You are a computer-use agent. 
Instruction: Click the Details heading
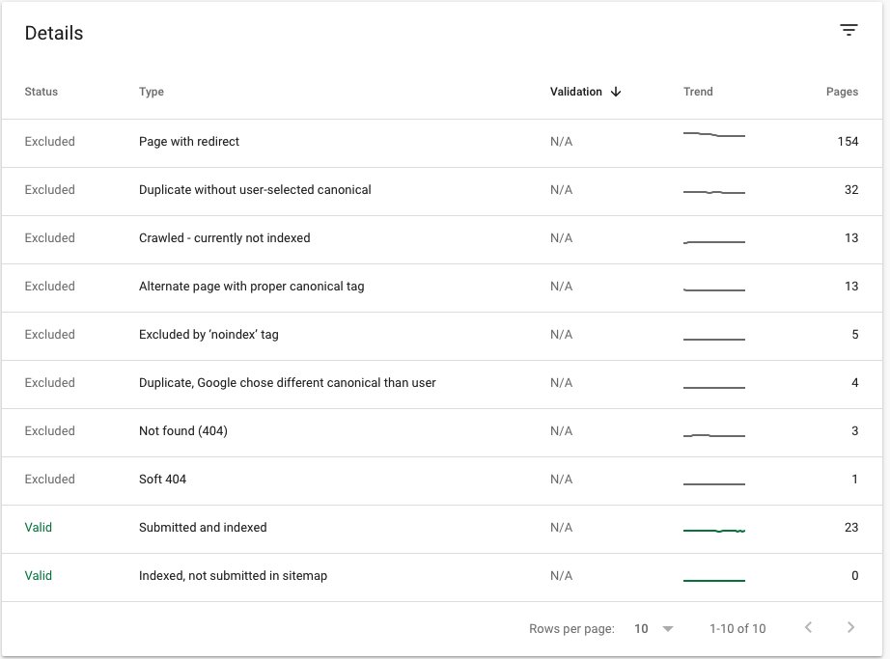point(54,33)
